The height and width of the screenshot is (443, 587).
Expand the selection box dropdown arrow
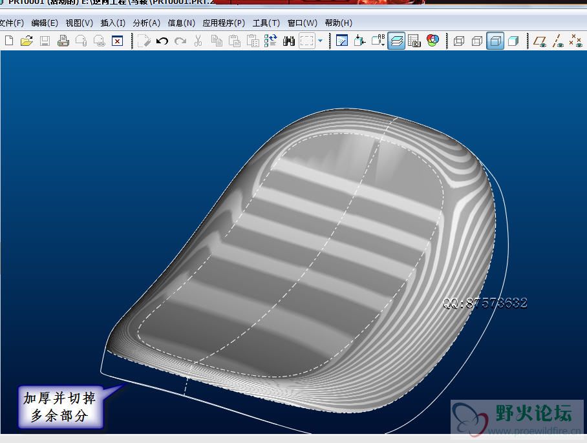tap(320, 41)
